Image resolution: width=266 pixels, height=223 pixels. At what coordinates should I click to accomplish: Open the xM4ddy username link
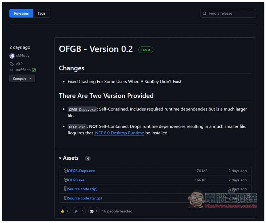23,56
